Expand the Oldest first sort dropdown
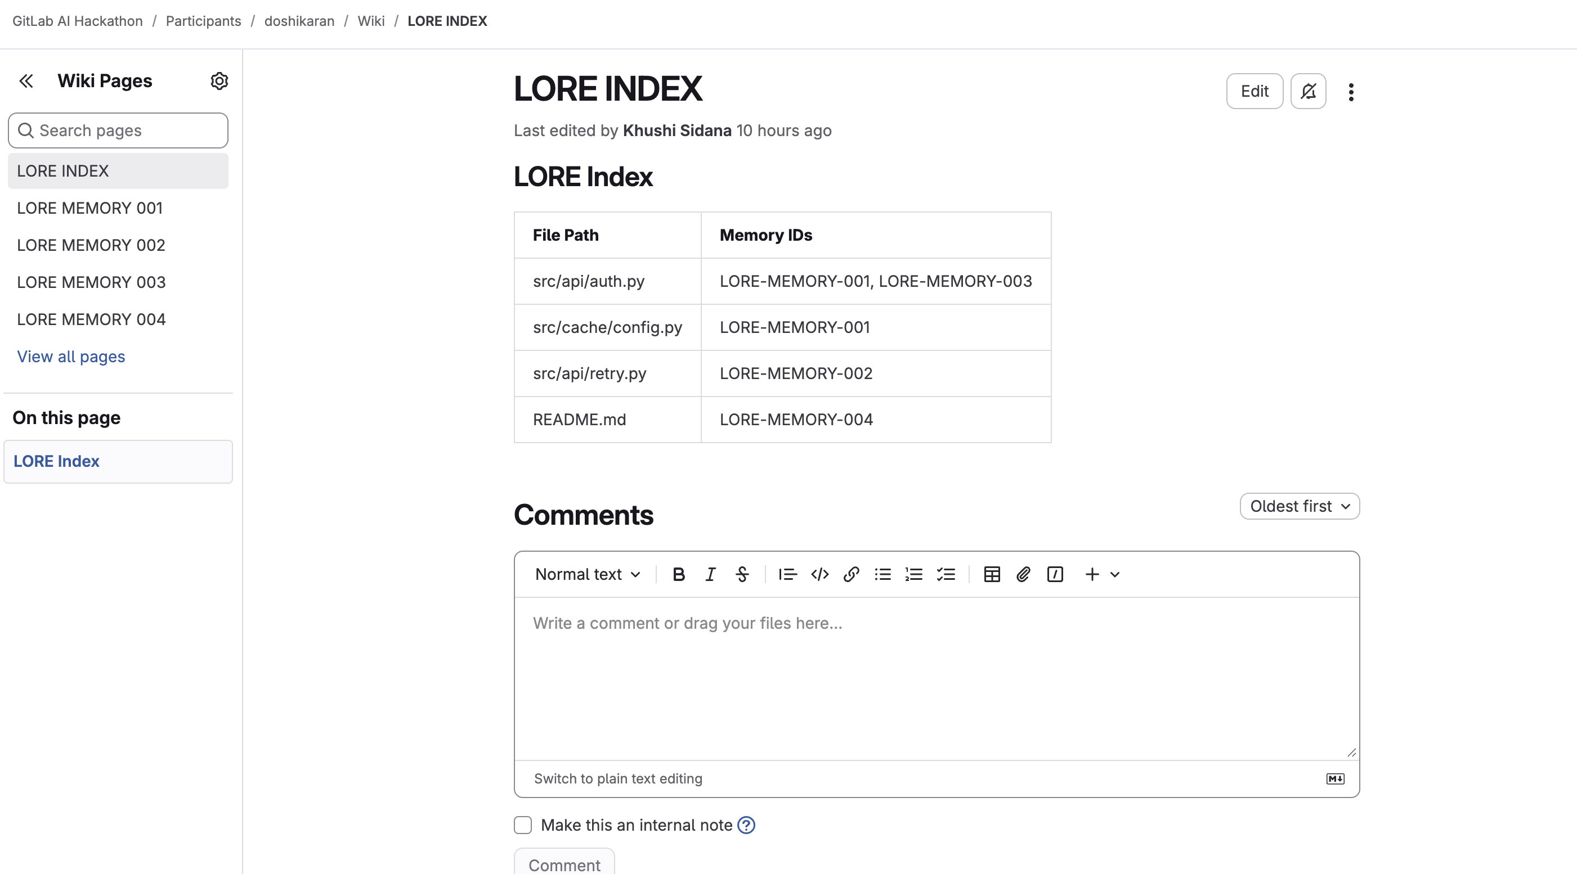1577x874 pixels. click(1299, 506)
